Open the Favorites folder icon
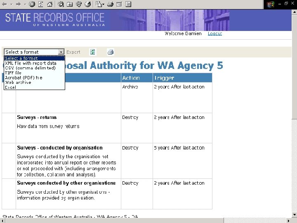 (70, 4)
